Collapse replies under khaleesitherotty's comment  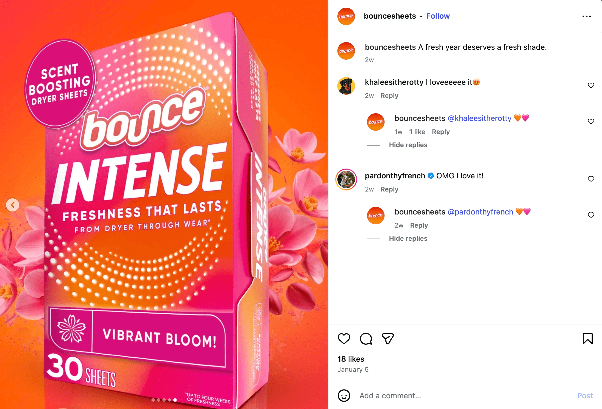click(408, 145)
